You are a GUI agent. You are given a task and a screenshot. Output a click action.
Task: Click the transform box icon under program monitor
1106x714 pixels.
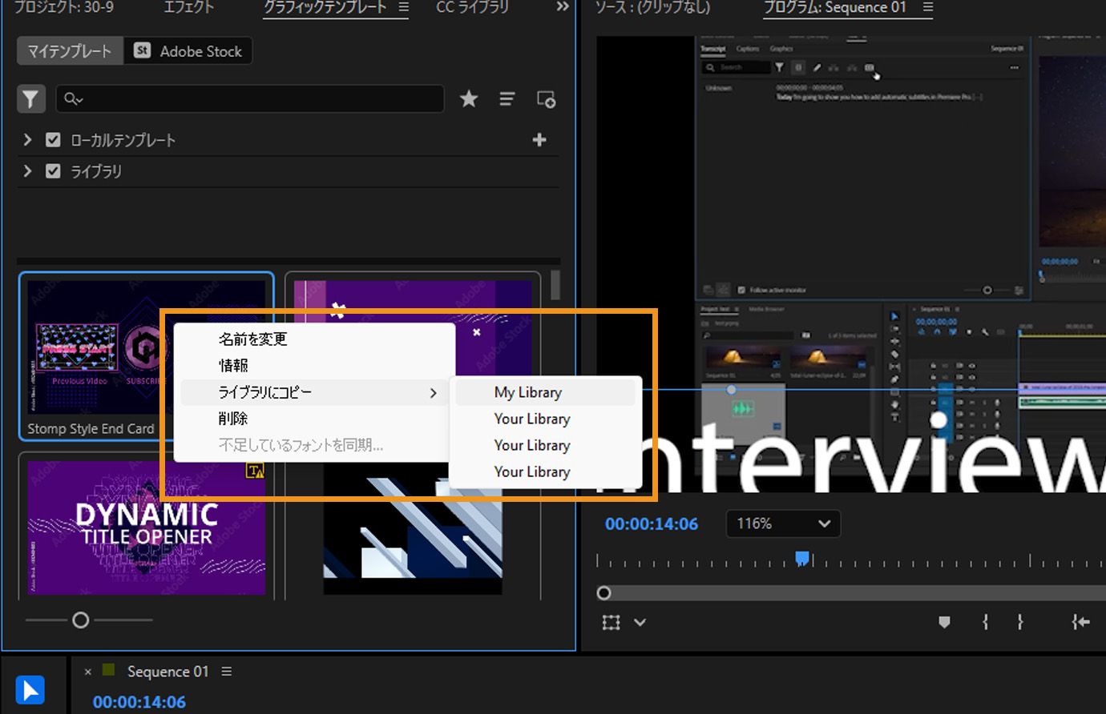coord(612,622)
